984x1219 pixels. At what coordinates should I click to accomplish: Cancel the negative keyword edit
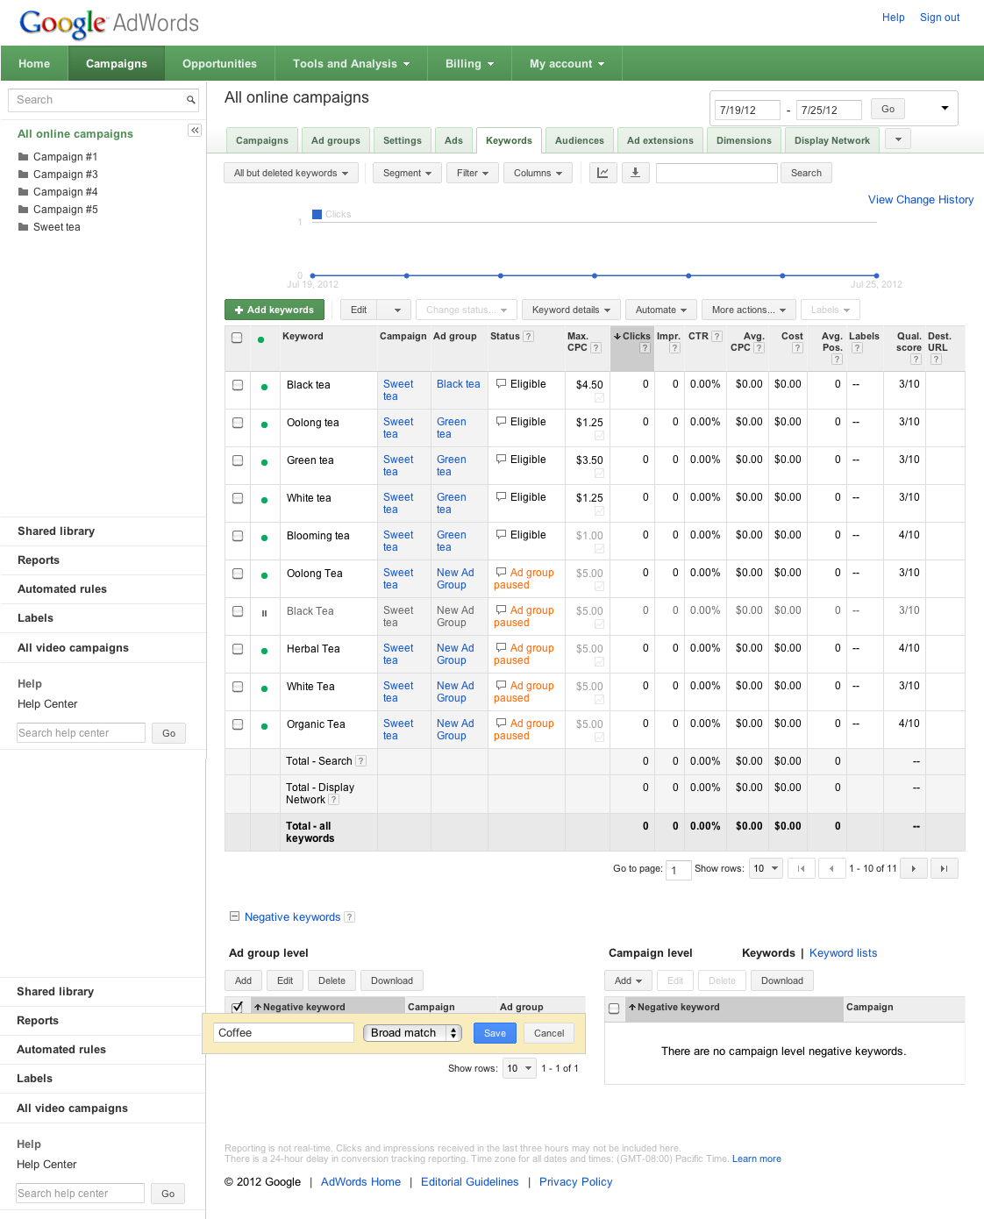(549, 1033)
